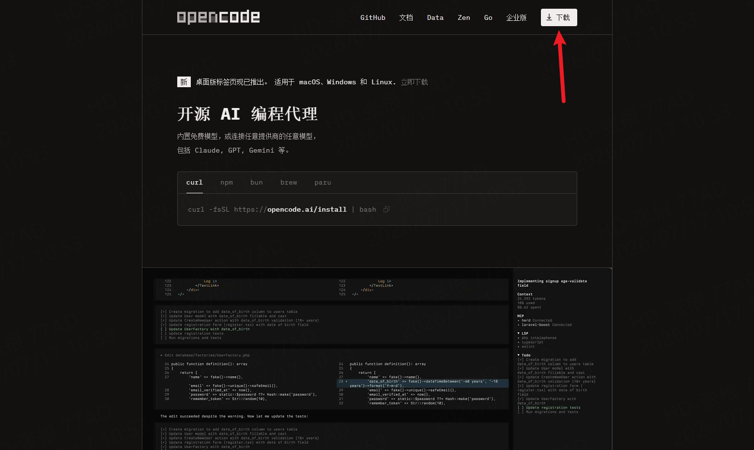
Task: Open the 企业版 enterprise page
Action: [x=516, y=17]
